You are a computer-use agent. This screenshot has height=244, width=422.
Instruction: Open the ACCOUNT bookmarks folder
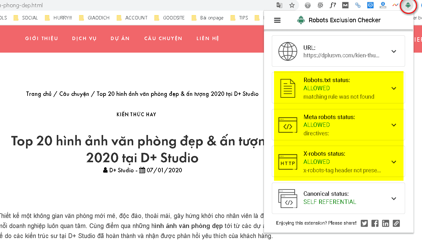coord(132,18)
